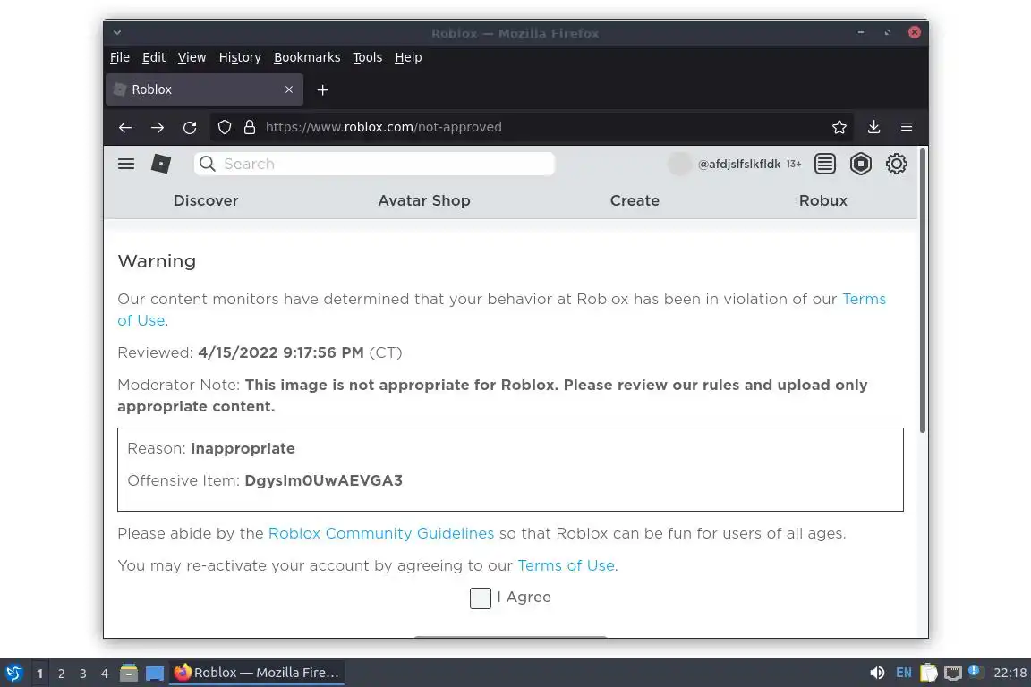
Task: Open the Roblox notifications feed icon
Action: tap(824, 164)
